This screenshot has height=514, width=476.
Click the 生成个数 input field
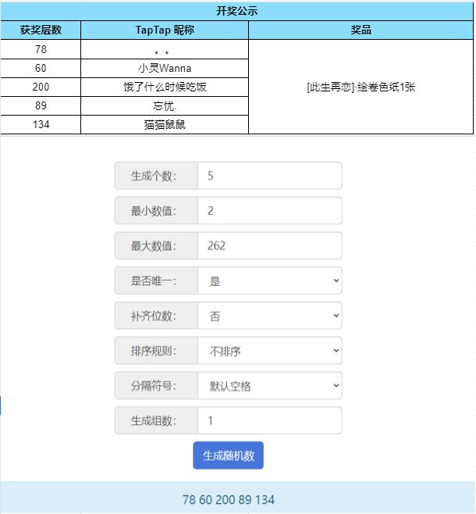pyautogui.click(x=270, y=176)
